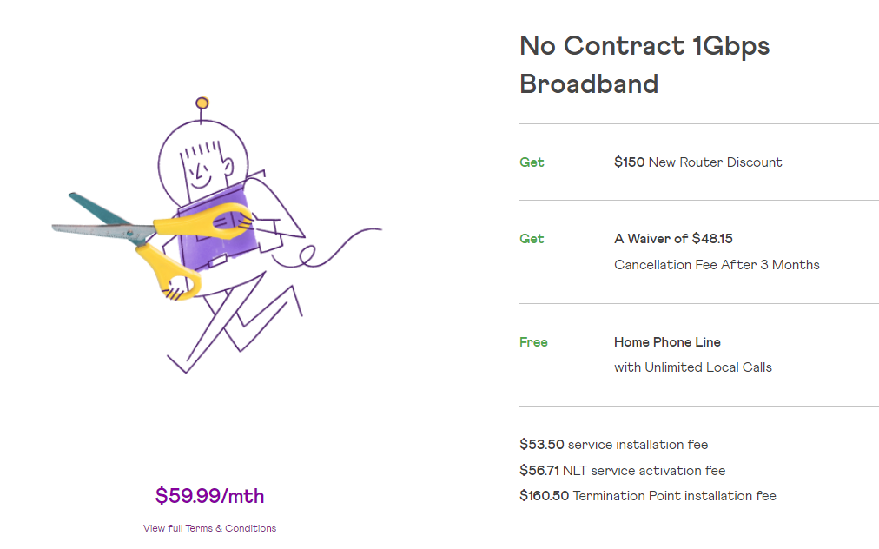Click the yellow antenna ball atop the helmet
Viewport: 879px width, 549px height.
point(202,103)
